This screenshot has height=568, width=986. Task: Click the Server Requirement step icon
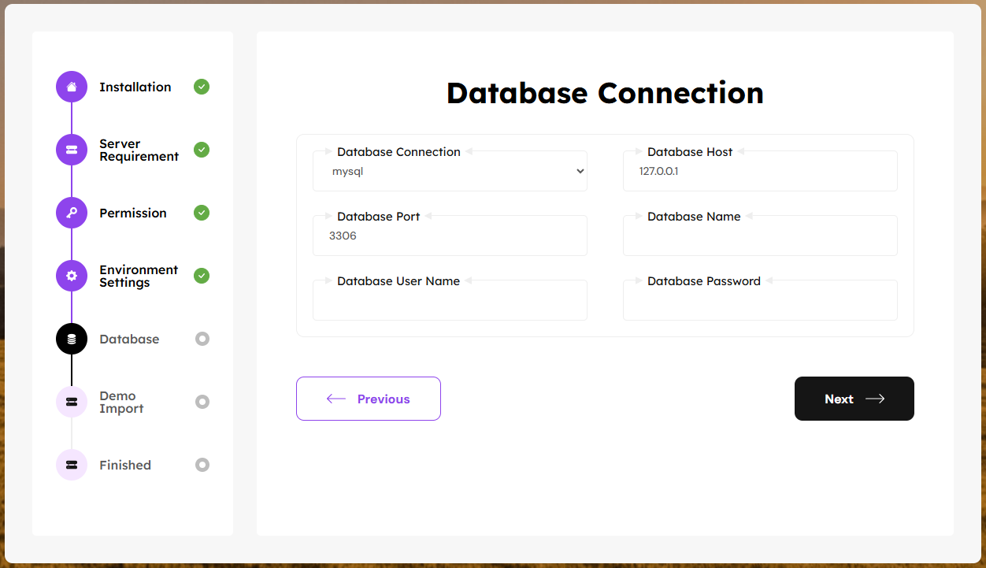pyautogui.click(x=72, y=150)
